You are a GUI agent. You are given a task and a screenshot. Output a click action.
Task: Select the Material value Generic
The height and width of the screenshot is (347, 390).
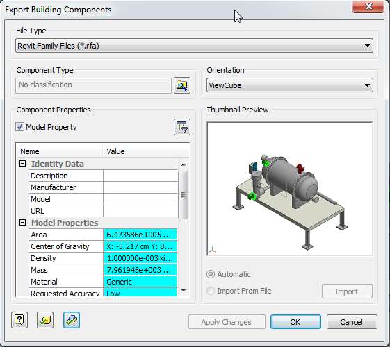pyautogui.click(x=140, y=282)
